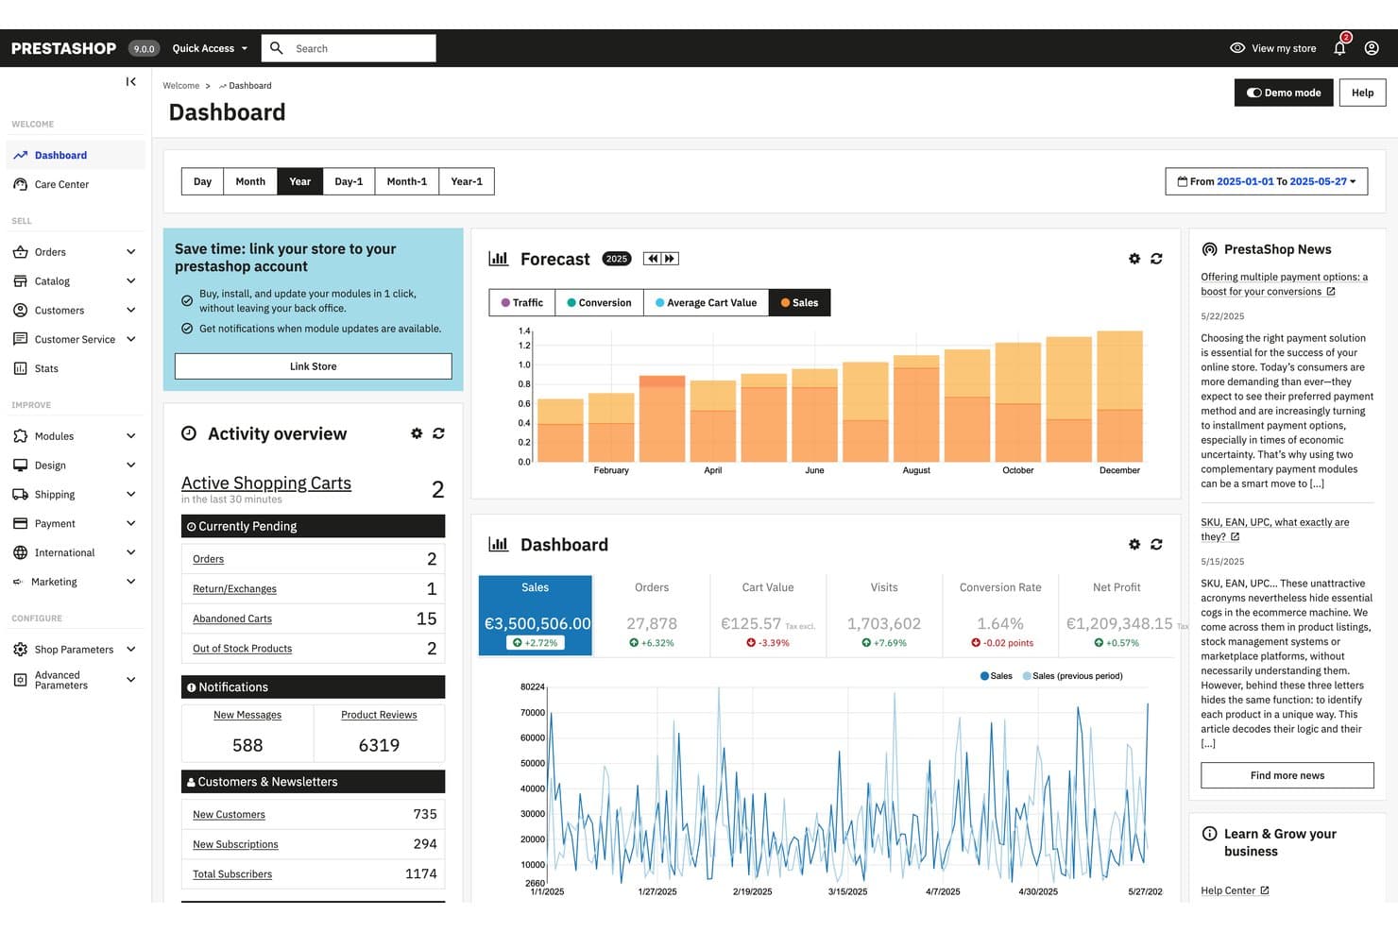The width and height of the screenshot is (1398, 932).
Task: Click the Help button
Action: click(1362, 93)
